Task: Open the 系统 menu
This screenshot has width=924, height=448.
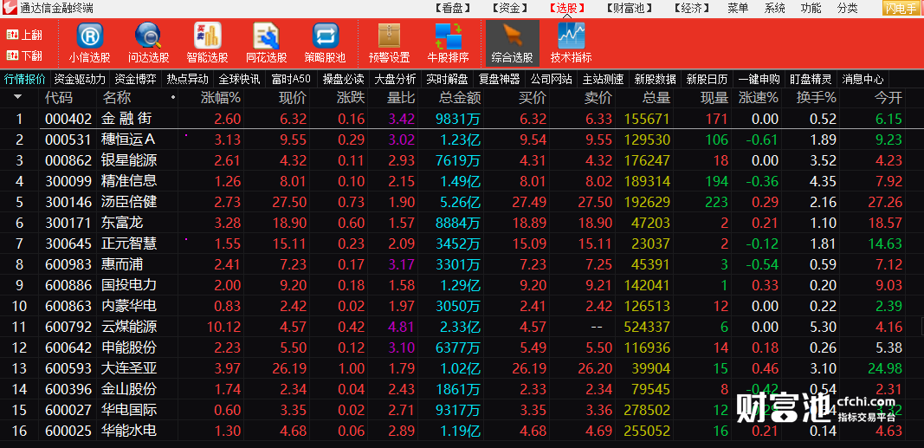Action: click(x=774, y=9)
